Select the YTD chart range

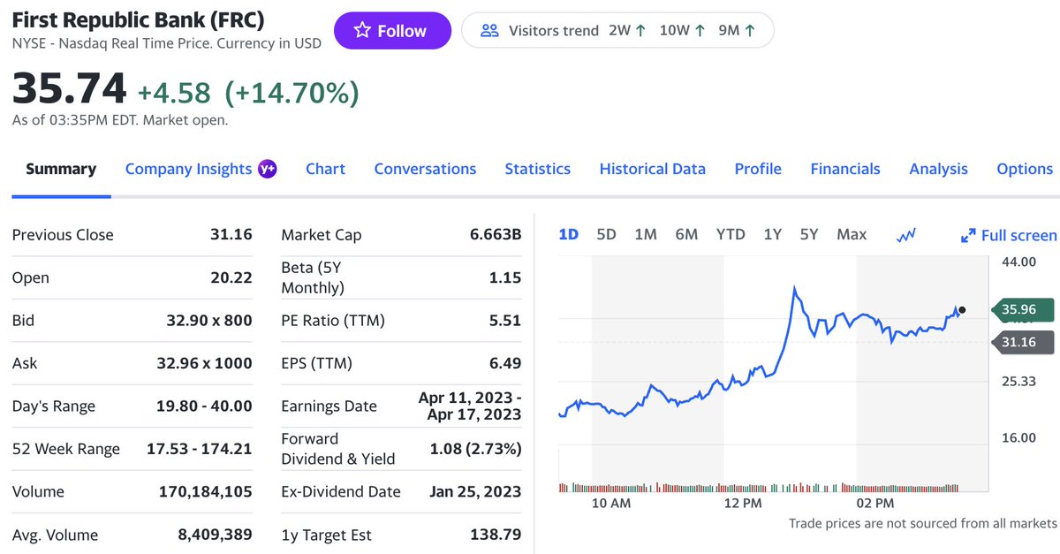(x=731, y=234)
